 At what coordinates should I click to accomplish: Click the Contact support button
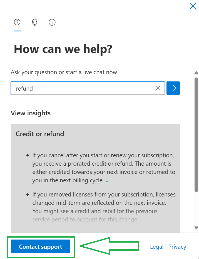coord(41,246)
